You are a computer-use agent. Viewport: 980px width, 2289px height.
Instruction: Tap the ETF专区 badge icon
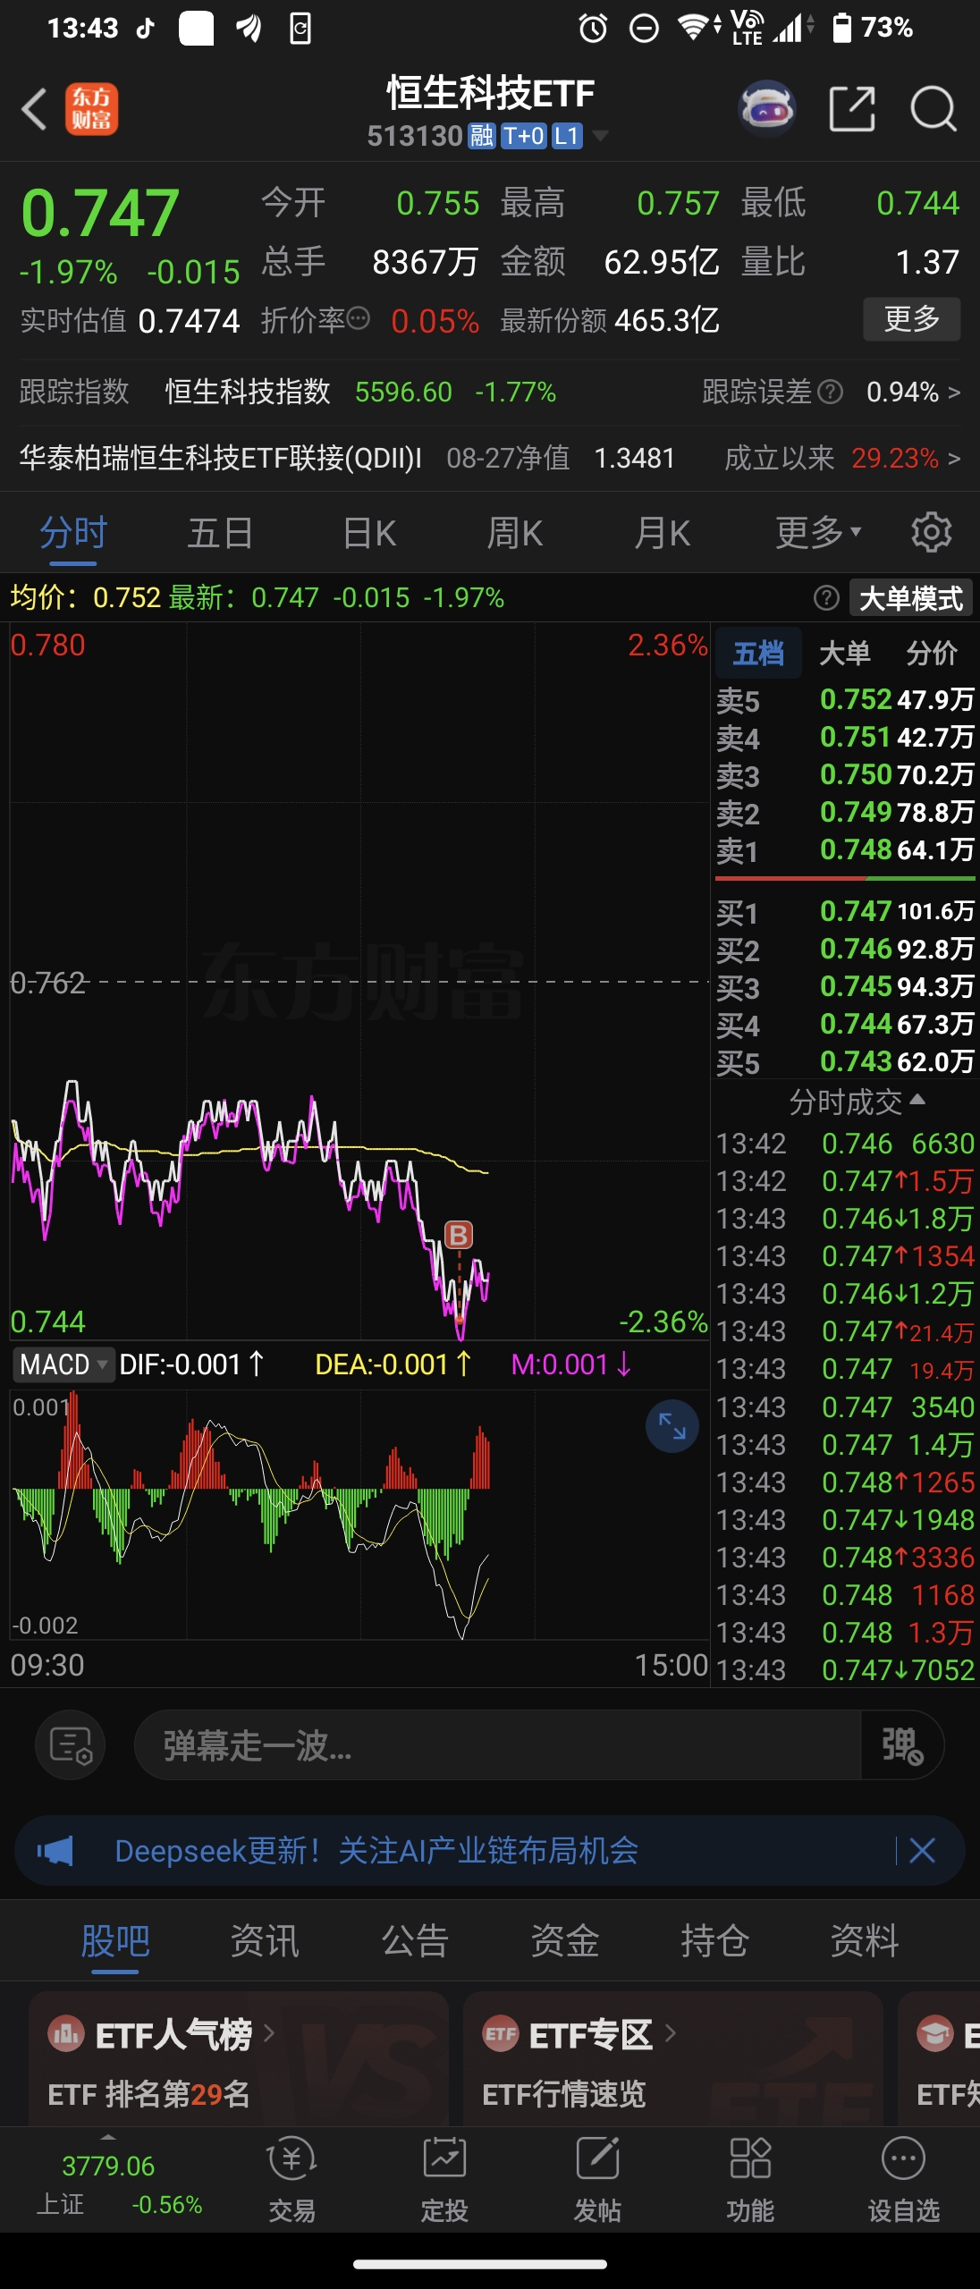(501, 2034)
